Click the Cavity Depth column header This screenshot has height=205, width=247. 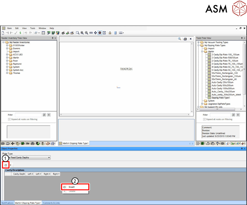tap(19, 174)
